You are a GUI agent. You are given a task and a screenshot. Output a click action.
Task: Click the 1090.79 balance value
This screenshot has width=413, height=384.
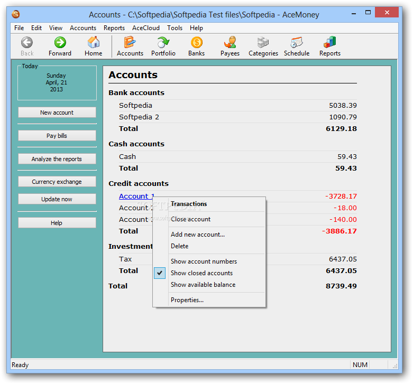pyautogui.click(x=343, y=117)
